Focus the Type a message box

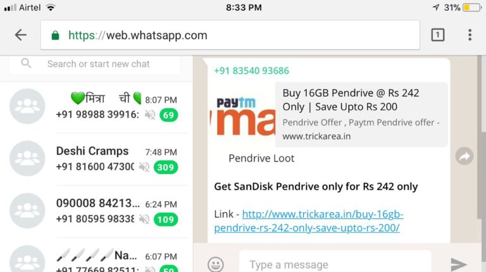335,264
